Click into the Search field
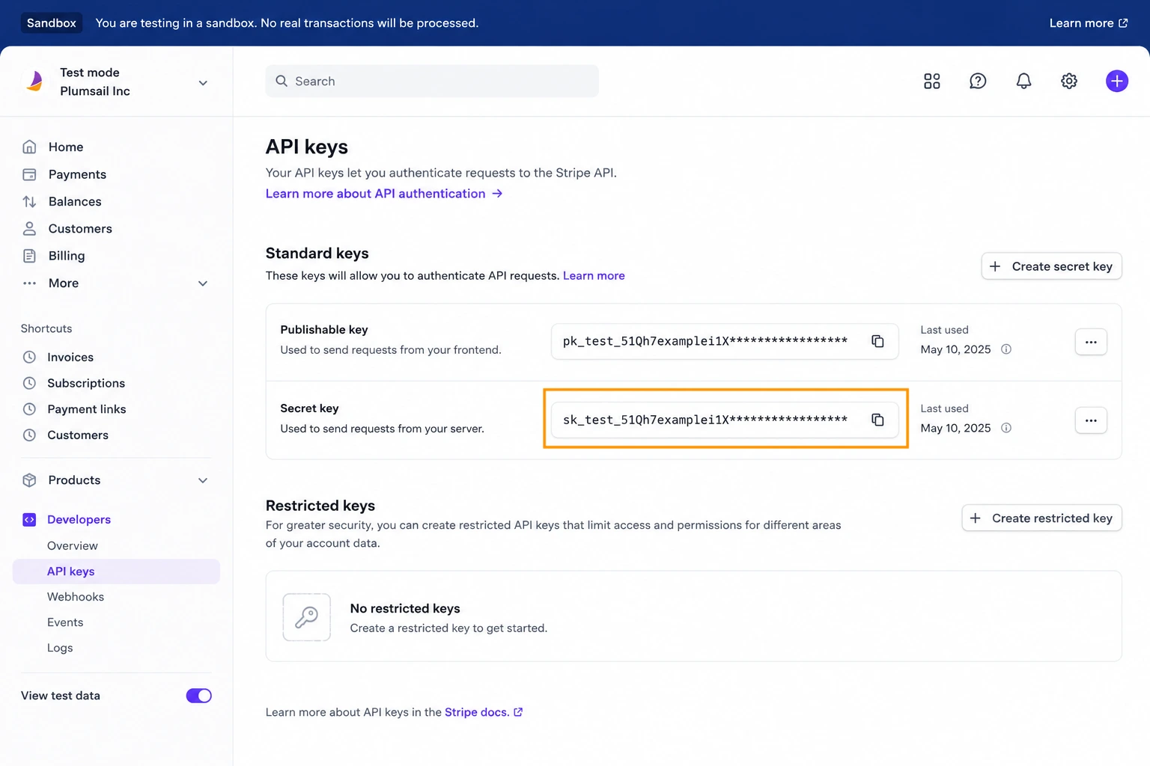 tap(432, 81)
